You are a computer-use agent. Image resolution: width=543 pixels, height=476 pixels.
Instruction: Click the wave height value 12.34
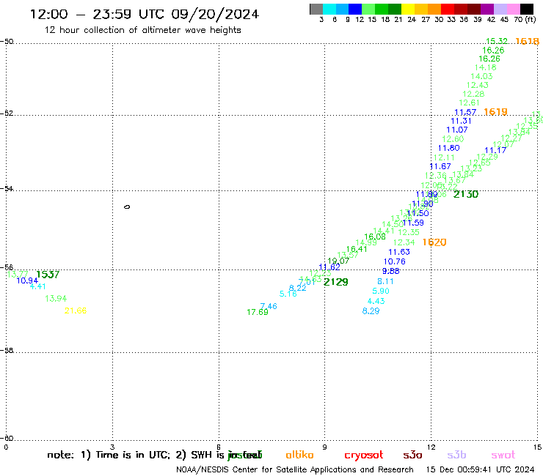coord(404,242)
